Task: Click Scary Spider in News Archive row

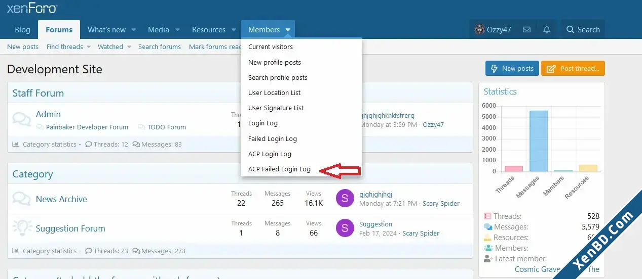Action: 441,203
